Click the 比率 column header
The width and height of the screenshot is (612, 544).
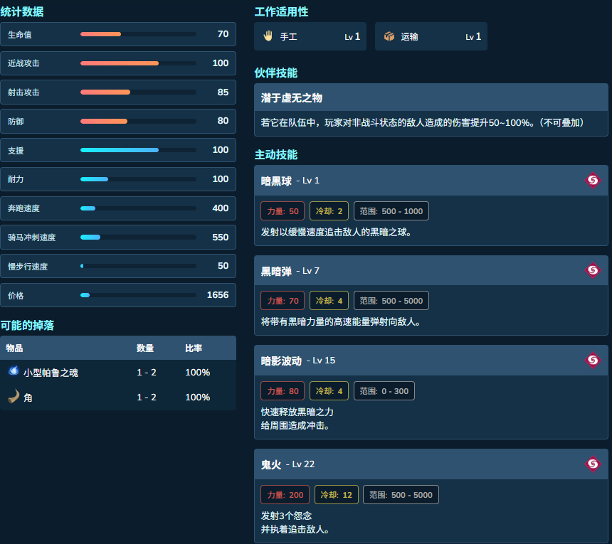193,348
